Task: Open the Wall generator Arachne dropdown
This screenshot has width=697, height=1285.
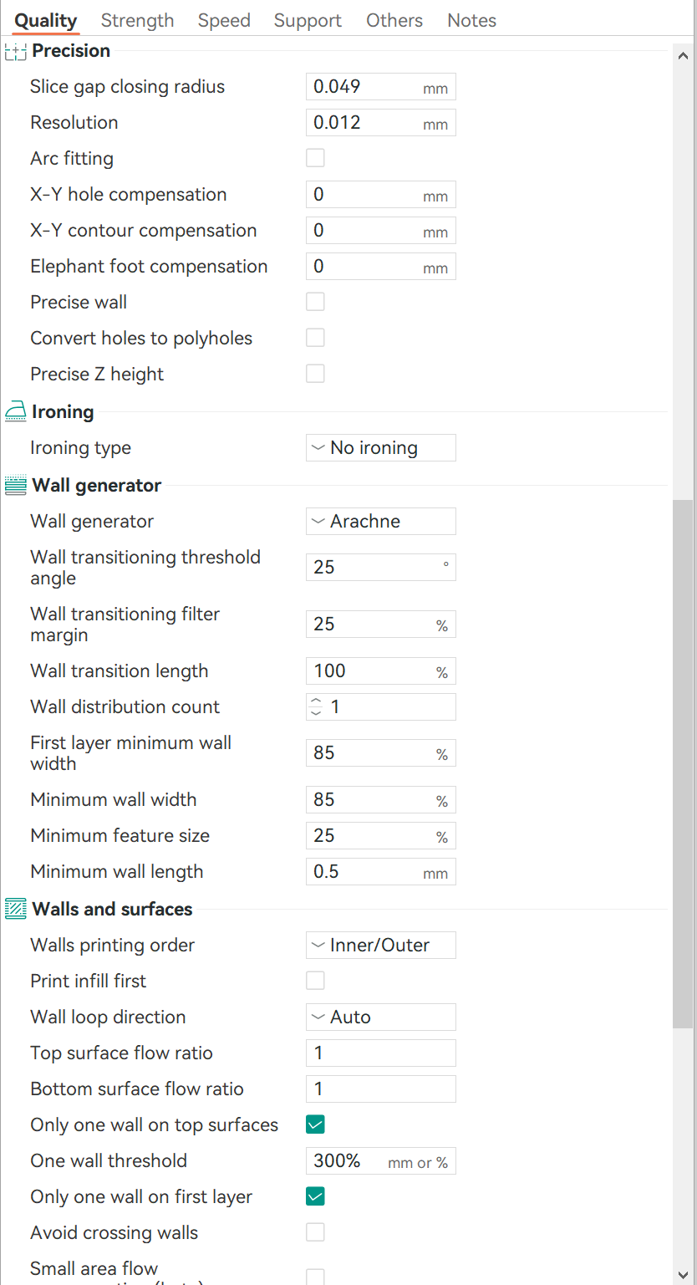Action: pyautogui.click(x=381, y=522)
